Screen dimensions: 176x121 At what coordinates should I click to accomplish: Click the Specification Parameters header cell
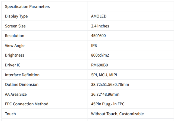click(x=27, y=6)
